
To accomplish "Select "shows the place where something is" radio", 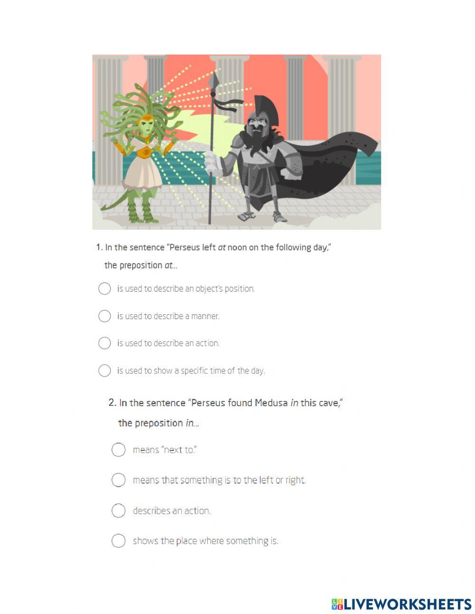I will [x=118, y=541].
